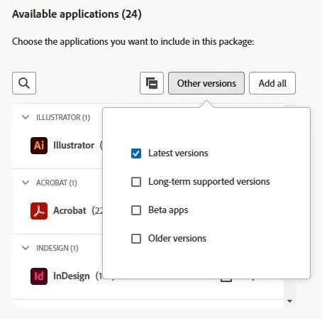Select the Illustrator app icon
The height and width of the screenshot is (319, 322).
pyautogui.click(x=39, y=146)
